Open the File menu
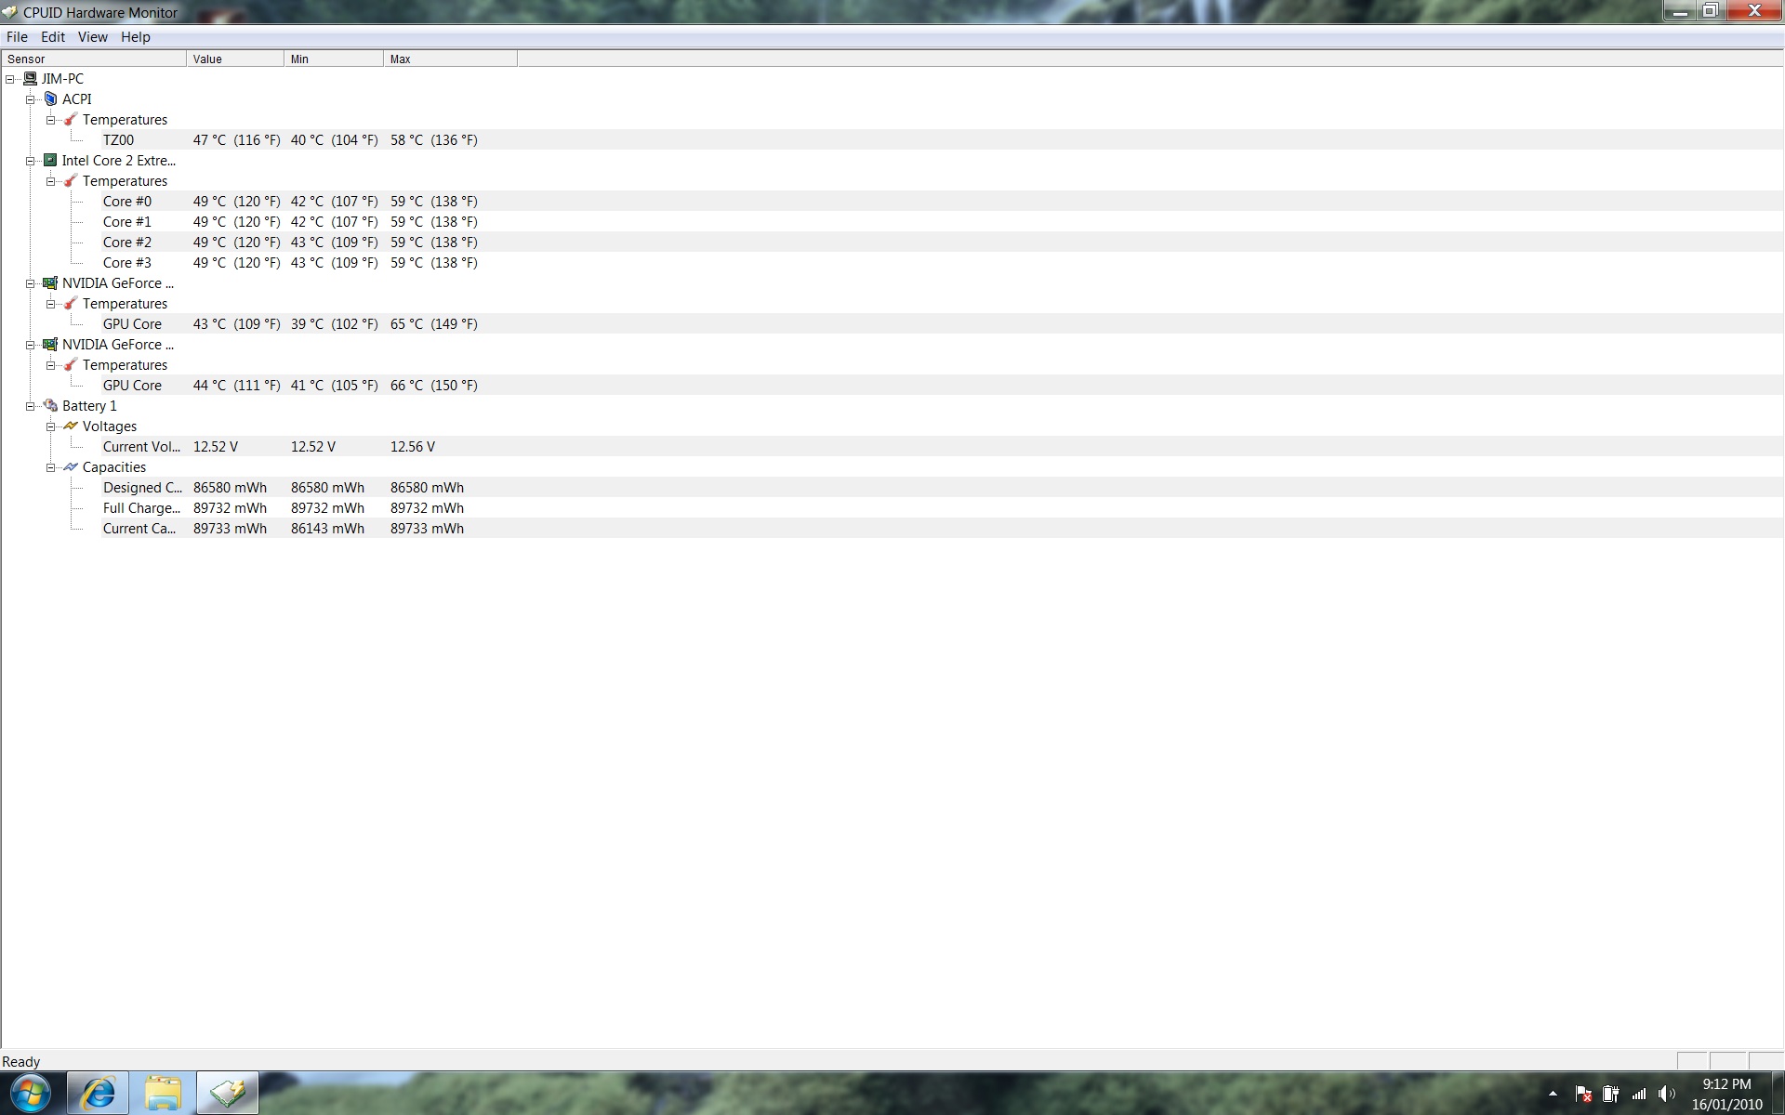Viewport: 1785px width, 1115px height. point(17,37)
